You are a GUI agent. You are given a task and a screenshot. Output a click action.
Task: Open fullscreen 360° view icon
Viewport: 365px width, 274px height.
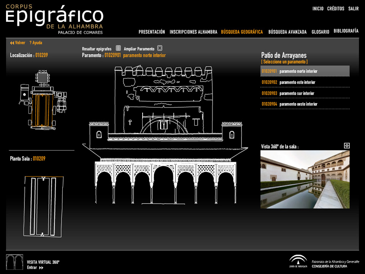pos(347,146)
